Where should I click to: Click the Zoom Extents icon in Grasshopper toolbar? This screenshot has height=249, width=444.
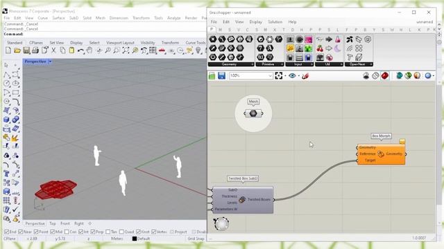(x=279, y=75)
